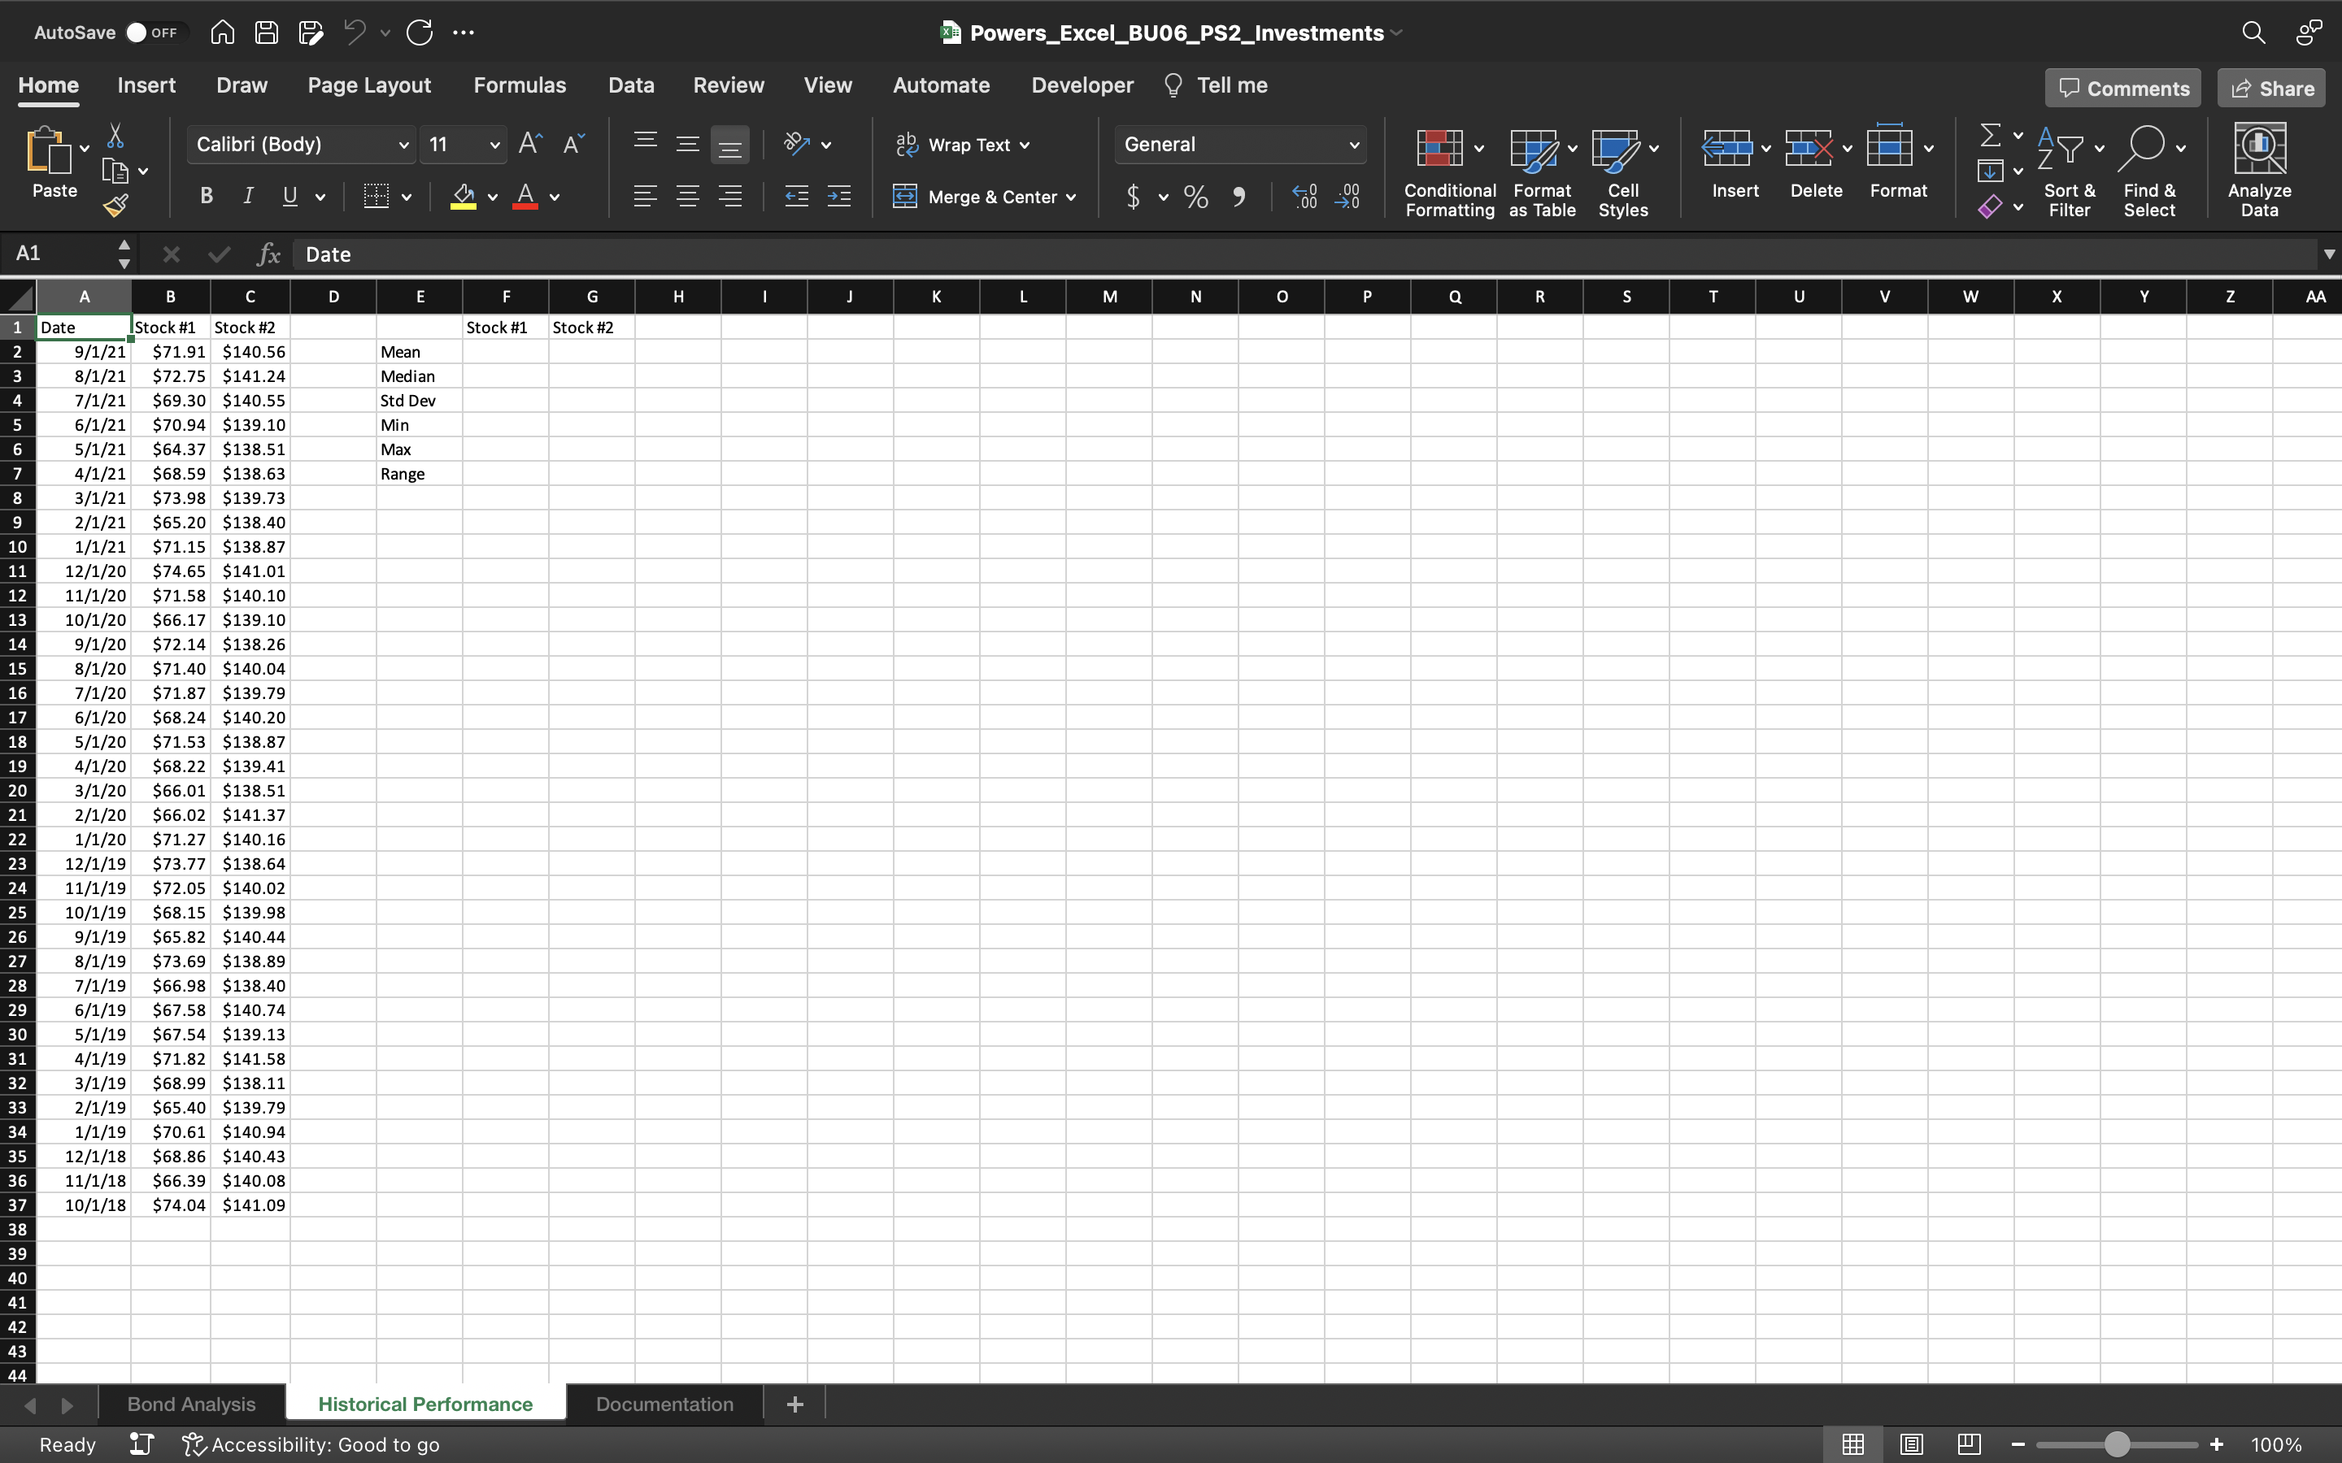Switch to Page Layout view in status bar

1911,1444
